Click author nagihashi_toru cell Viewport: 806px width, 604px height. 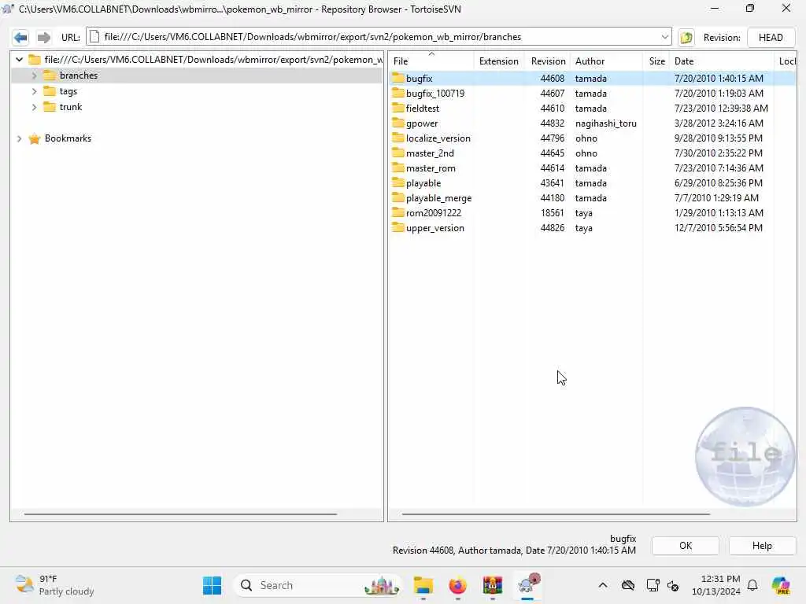coord(605,123)
